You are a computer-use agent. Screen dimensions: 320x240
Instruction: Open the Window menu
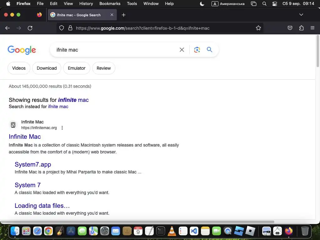tap(151, 4)
